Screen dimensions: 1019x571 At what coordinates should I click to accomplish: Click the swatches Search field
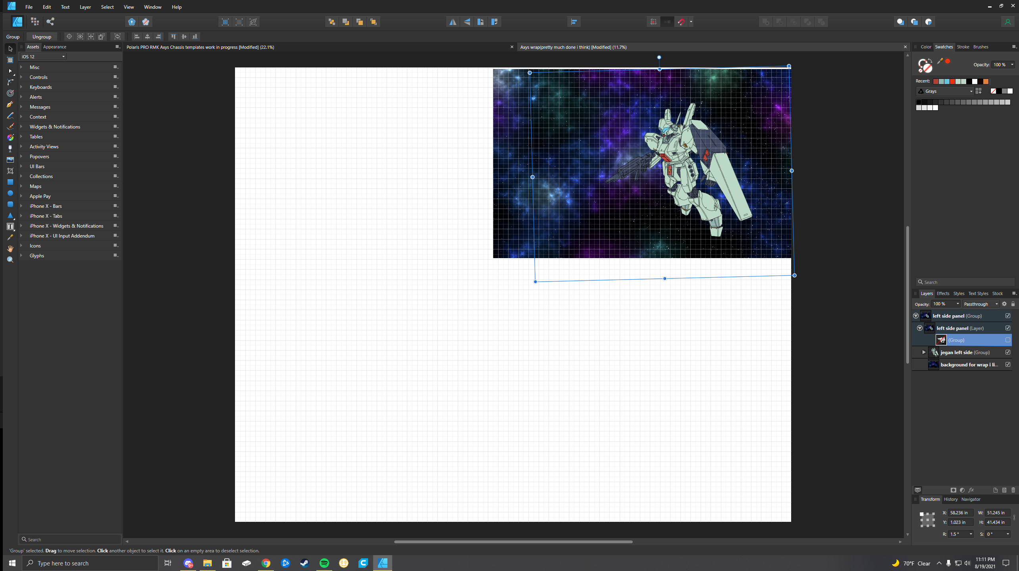(966, 282)
